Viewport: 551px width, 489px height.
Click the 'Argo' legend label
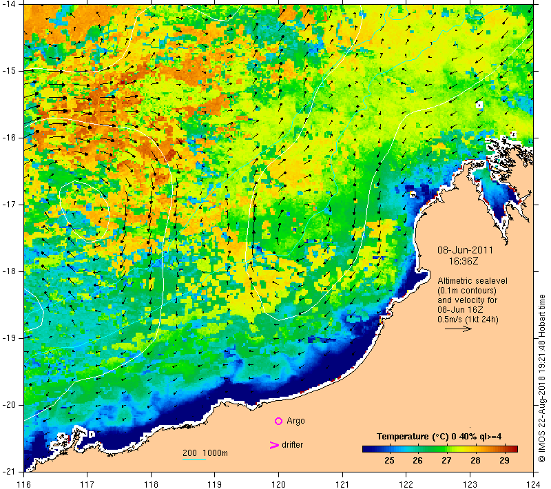295,421
